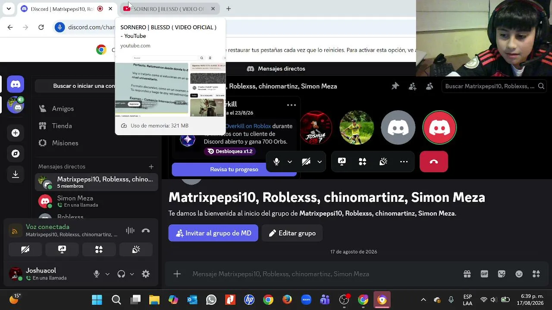The height and width of the screenshot is (310, 552).
Task: Open the GIF picker
Action: coord(484,274)
